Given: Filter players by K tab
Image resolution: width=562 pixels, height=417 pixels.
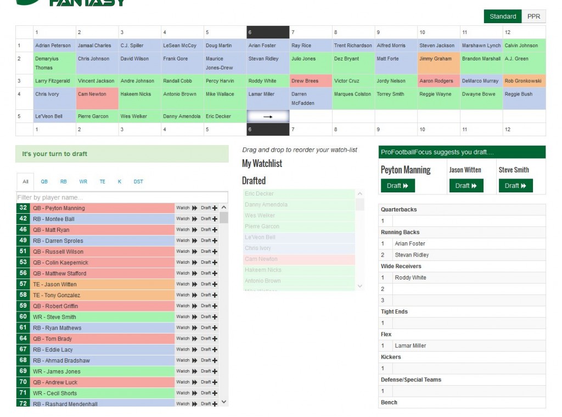Looking at the screenshot, I should 120,182.
